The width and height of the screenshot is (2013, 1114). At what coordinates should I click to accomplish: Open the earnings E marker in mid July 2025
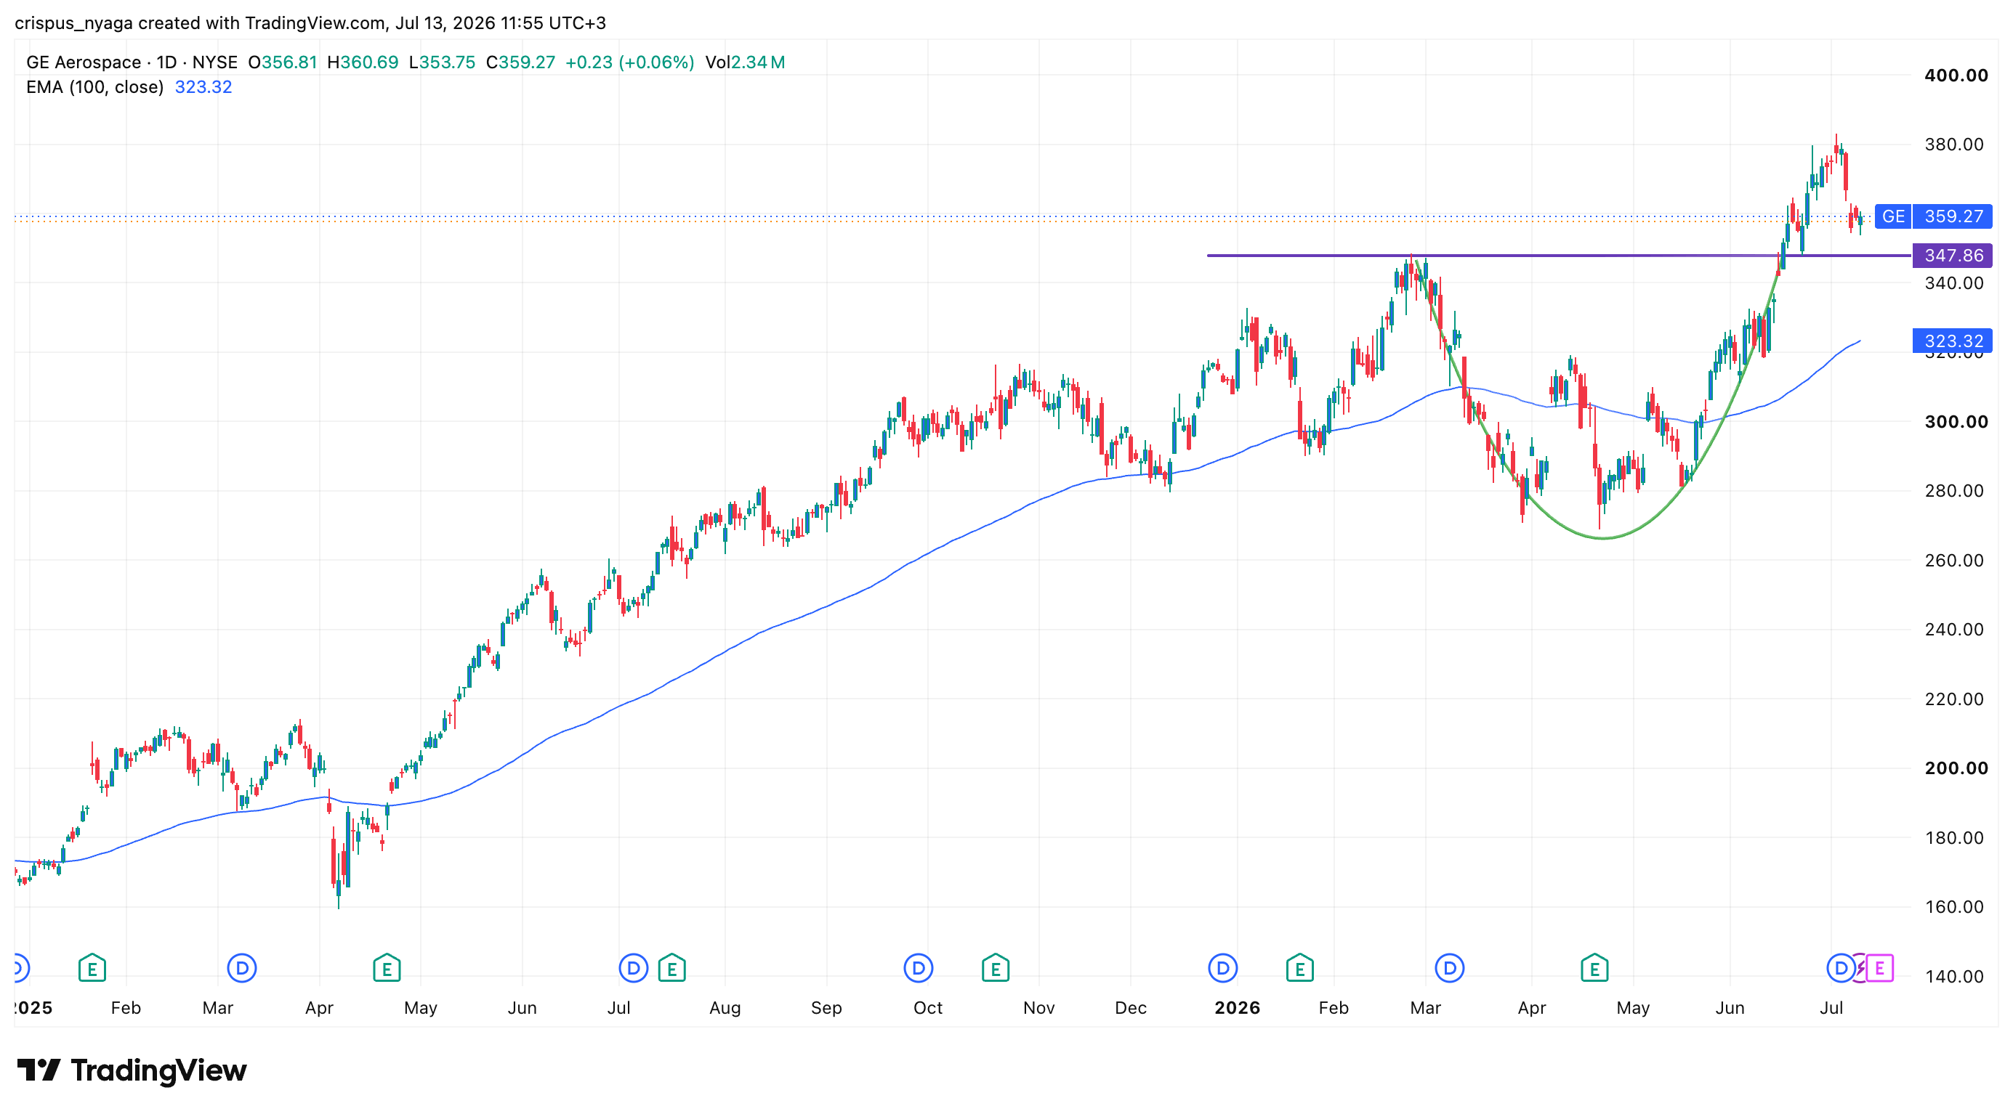[x=672, y=968]
